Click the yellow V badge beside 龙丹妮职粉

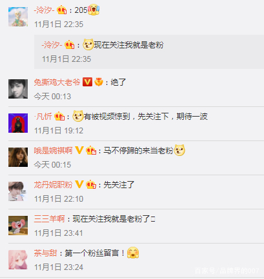[79, 184]
